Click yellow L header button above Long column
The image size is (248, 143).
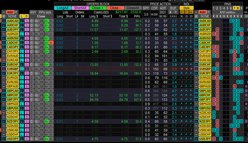pyautogui.click(x=22, y=16)
